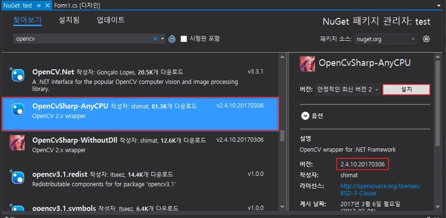Open the 패키지 소스 nuget.org dropdown
Image resolution: width=446 pixels, height=218 pixels.
[386, 39]
